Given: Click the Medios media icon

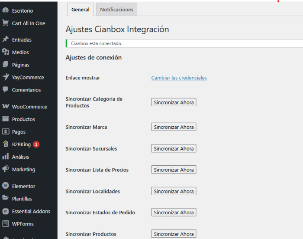Looking at the screenshot, I should pyautogui.click(x=5, y=52).
